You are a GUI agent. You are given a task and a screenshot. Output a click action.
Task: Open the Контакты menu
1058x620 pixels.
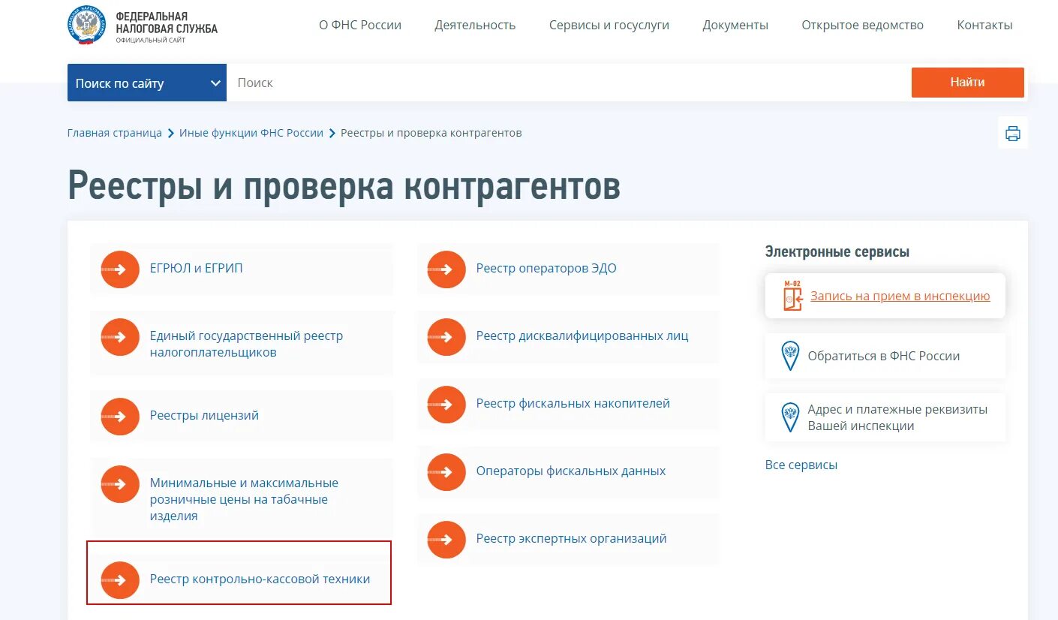tap(984, 25)
